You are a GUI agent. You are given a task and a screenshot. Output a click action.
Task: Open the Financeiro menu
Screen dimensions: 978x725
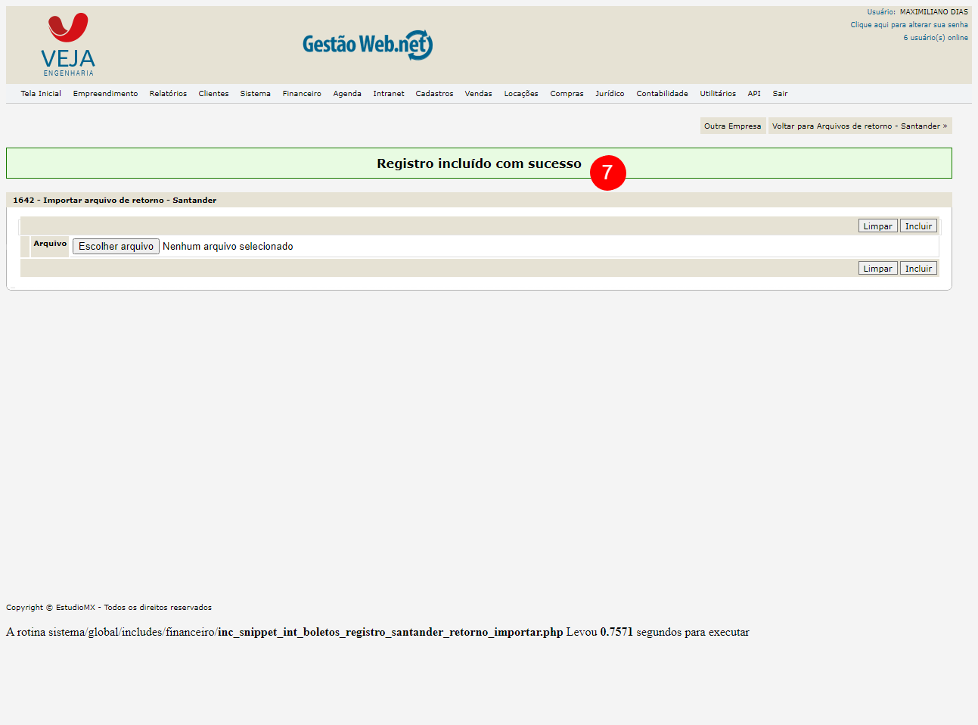(x=302, y=94)
